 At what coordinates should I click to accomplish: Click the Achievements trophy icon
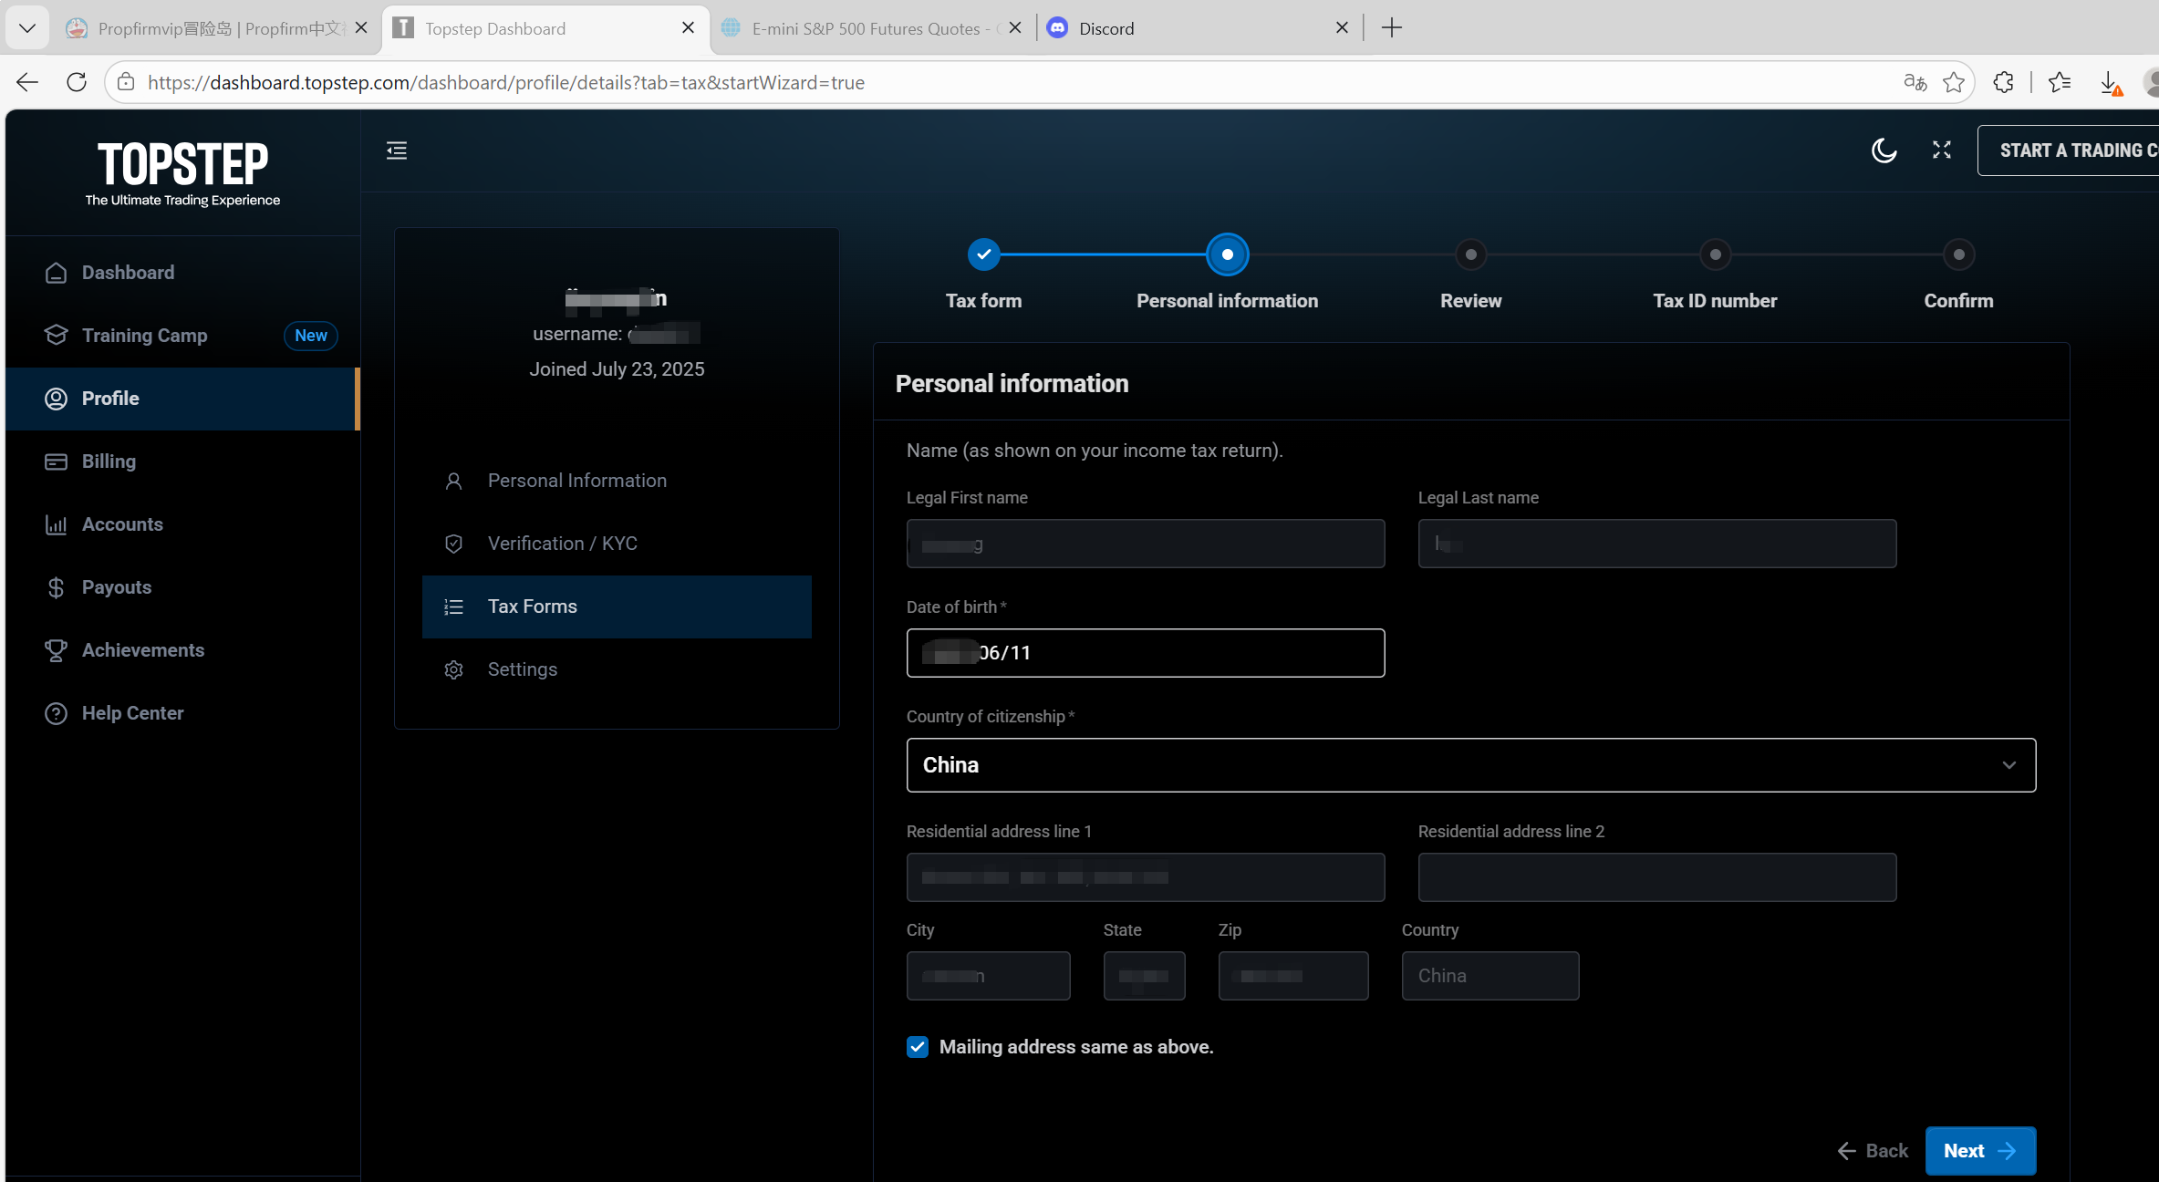click(x=56, y=650)
